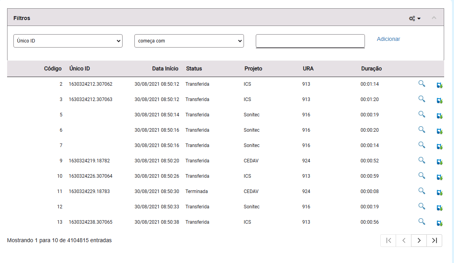This screenshot has width=454, height=263.
Task: Sort table by Código column header
Action: (x=53, y=69)
